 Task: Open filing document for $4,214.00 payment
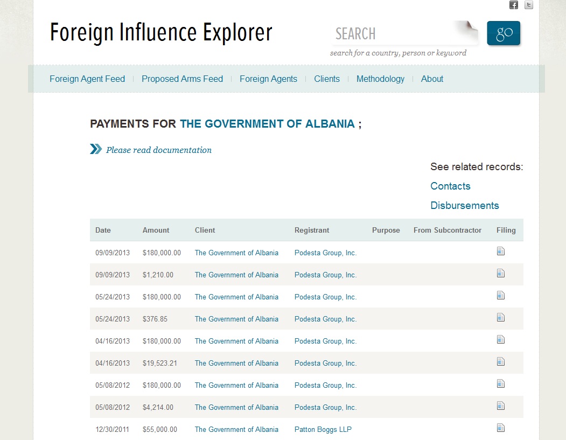501,406
